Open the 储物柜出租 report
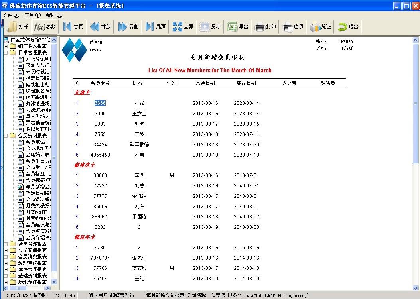Screen dimensions: 420x299 pyautogui.click(x=38, y=85)
